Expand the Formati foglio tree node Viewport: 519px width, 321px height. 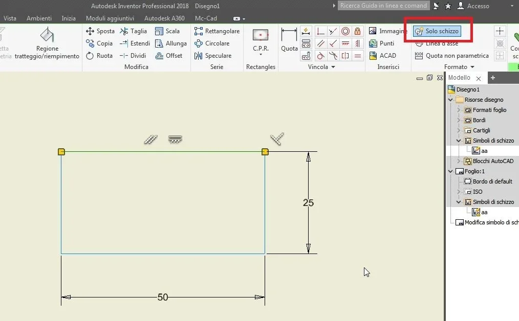tap(459, 110)
